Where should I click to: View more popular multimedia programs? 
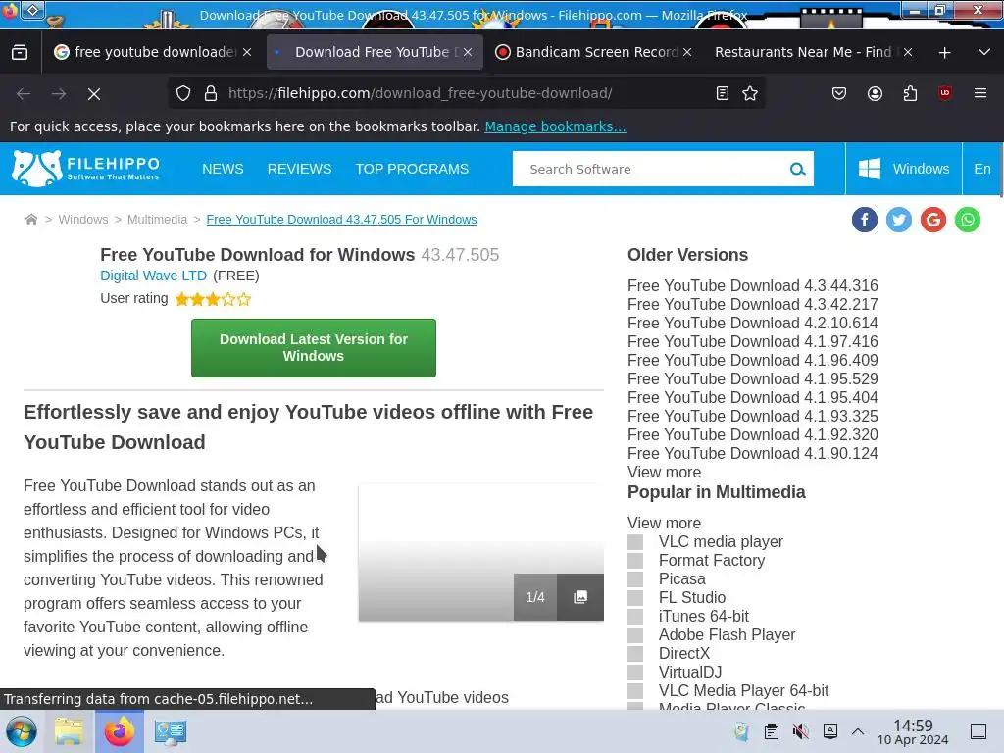pos(664,524)
